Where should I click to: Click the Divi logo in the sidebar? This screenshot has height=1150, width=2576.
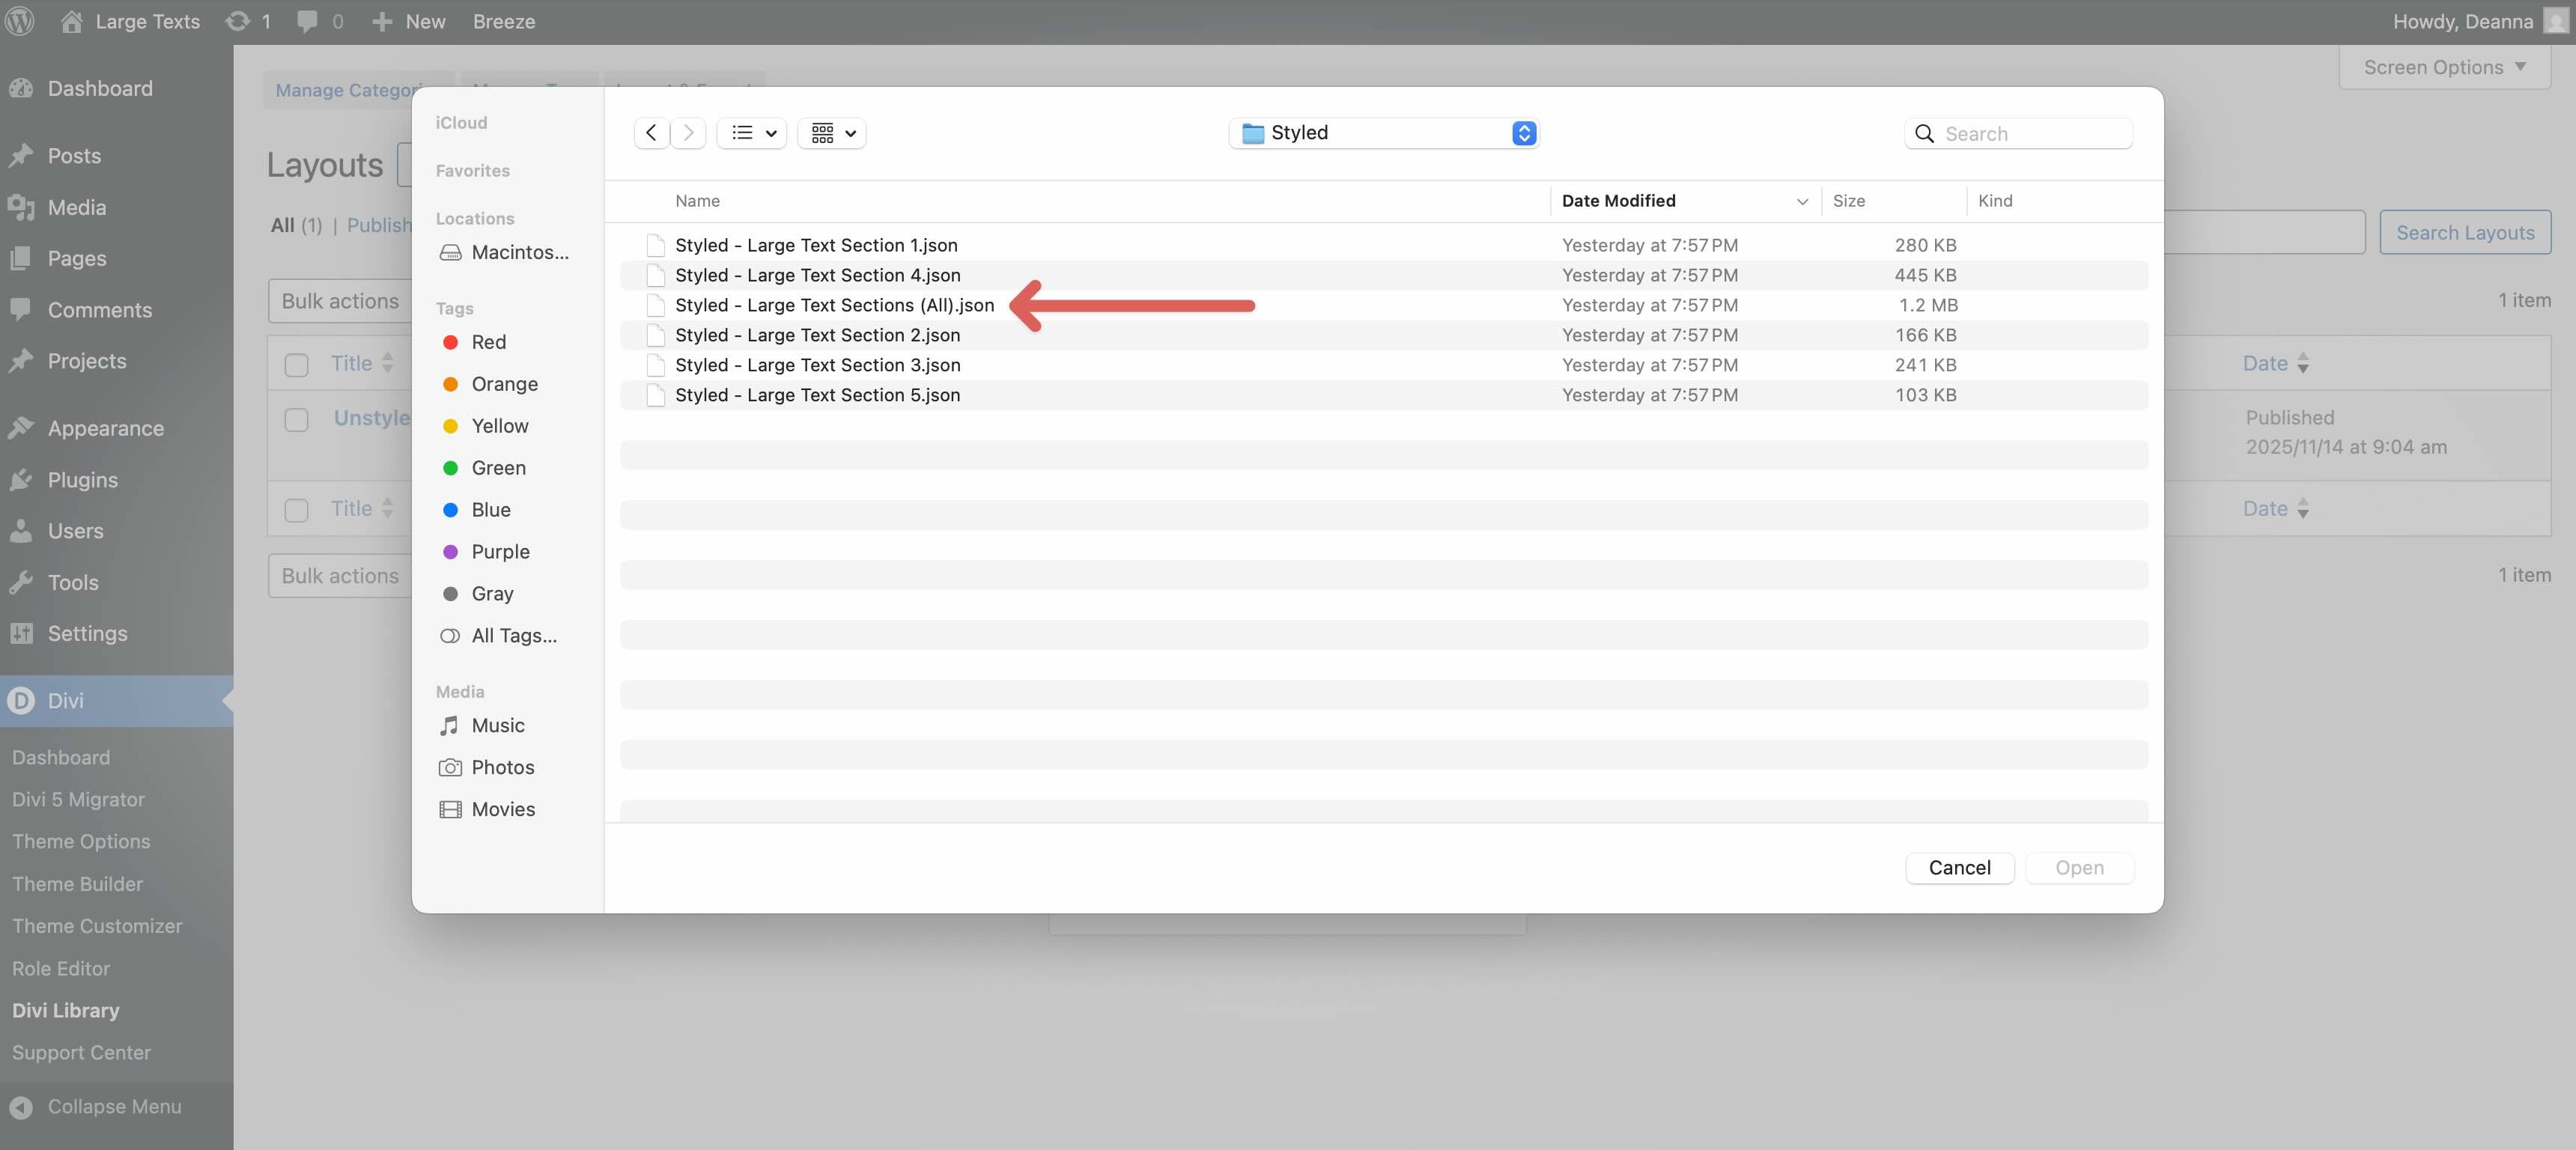22,701
